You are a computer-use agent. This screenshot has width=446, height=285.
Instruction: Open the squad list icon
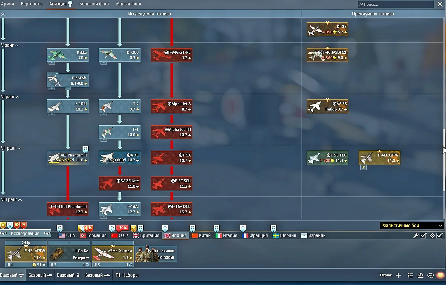coord(411,275)
